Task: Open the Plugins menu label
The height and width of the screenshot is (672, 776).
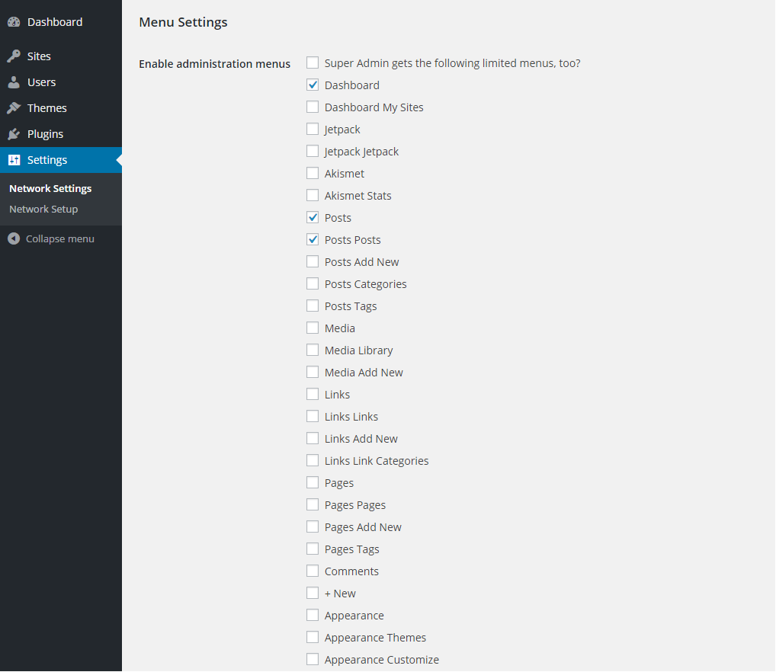Action: tap(45, 134)
